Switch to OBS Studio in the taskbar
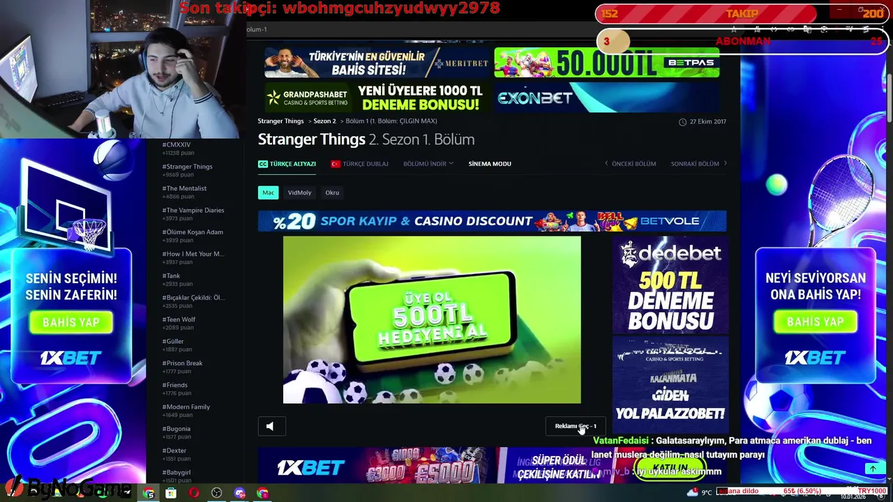This screenshot has width=893, height=502. (217, 494)
